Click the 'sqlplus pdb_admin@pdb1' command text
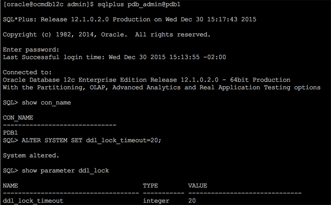The height and width of the screenshot is (205, 331). click(x=139, y=4)
